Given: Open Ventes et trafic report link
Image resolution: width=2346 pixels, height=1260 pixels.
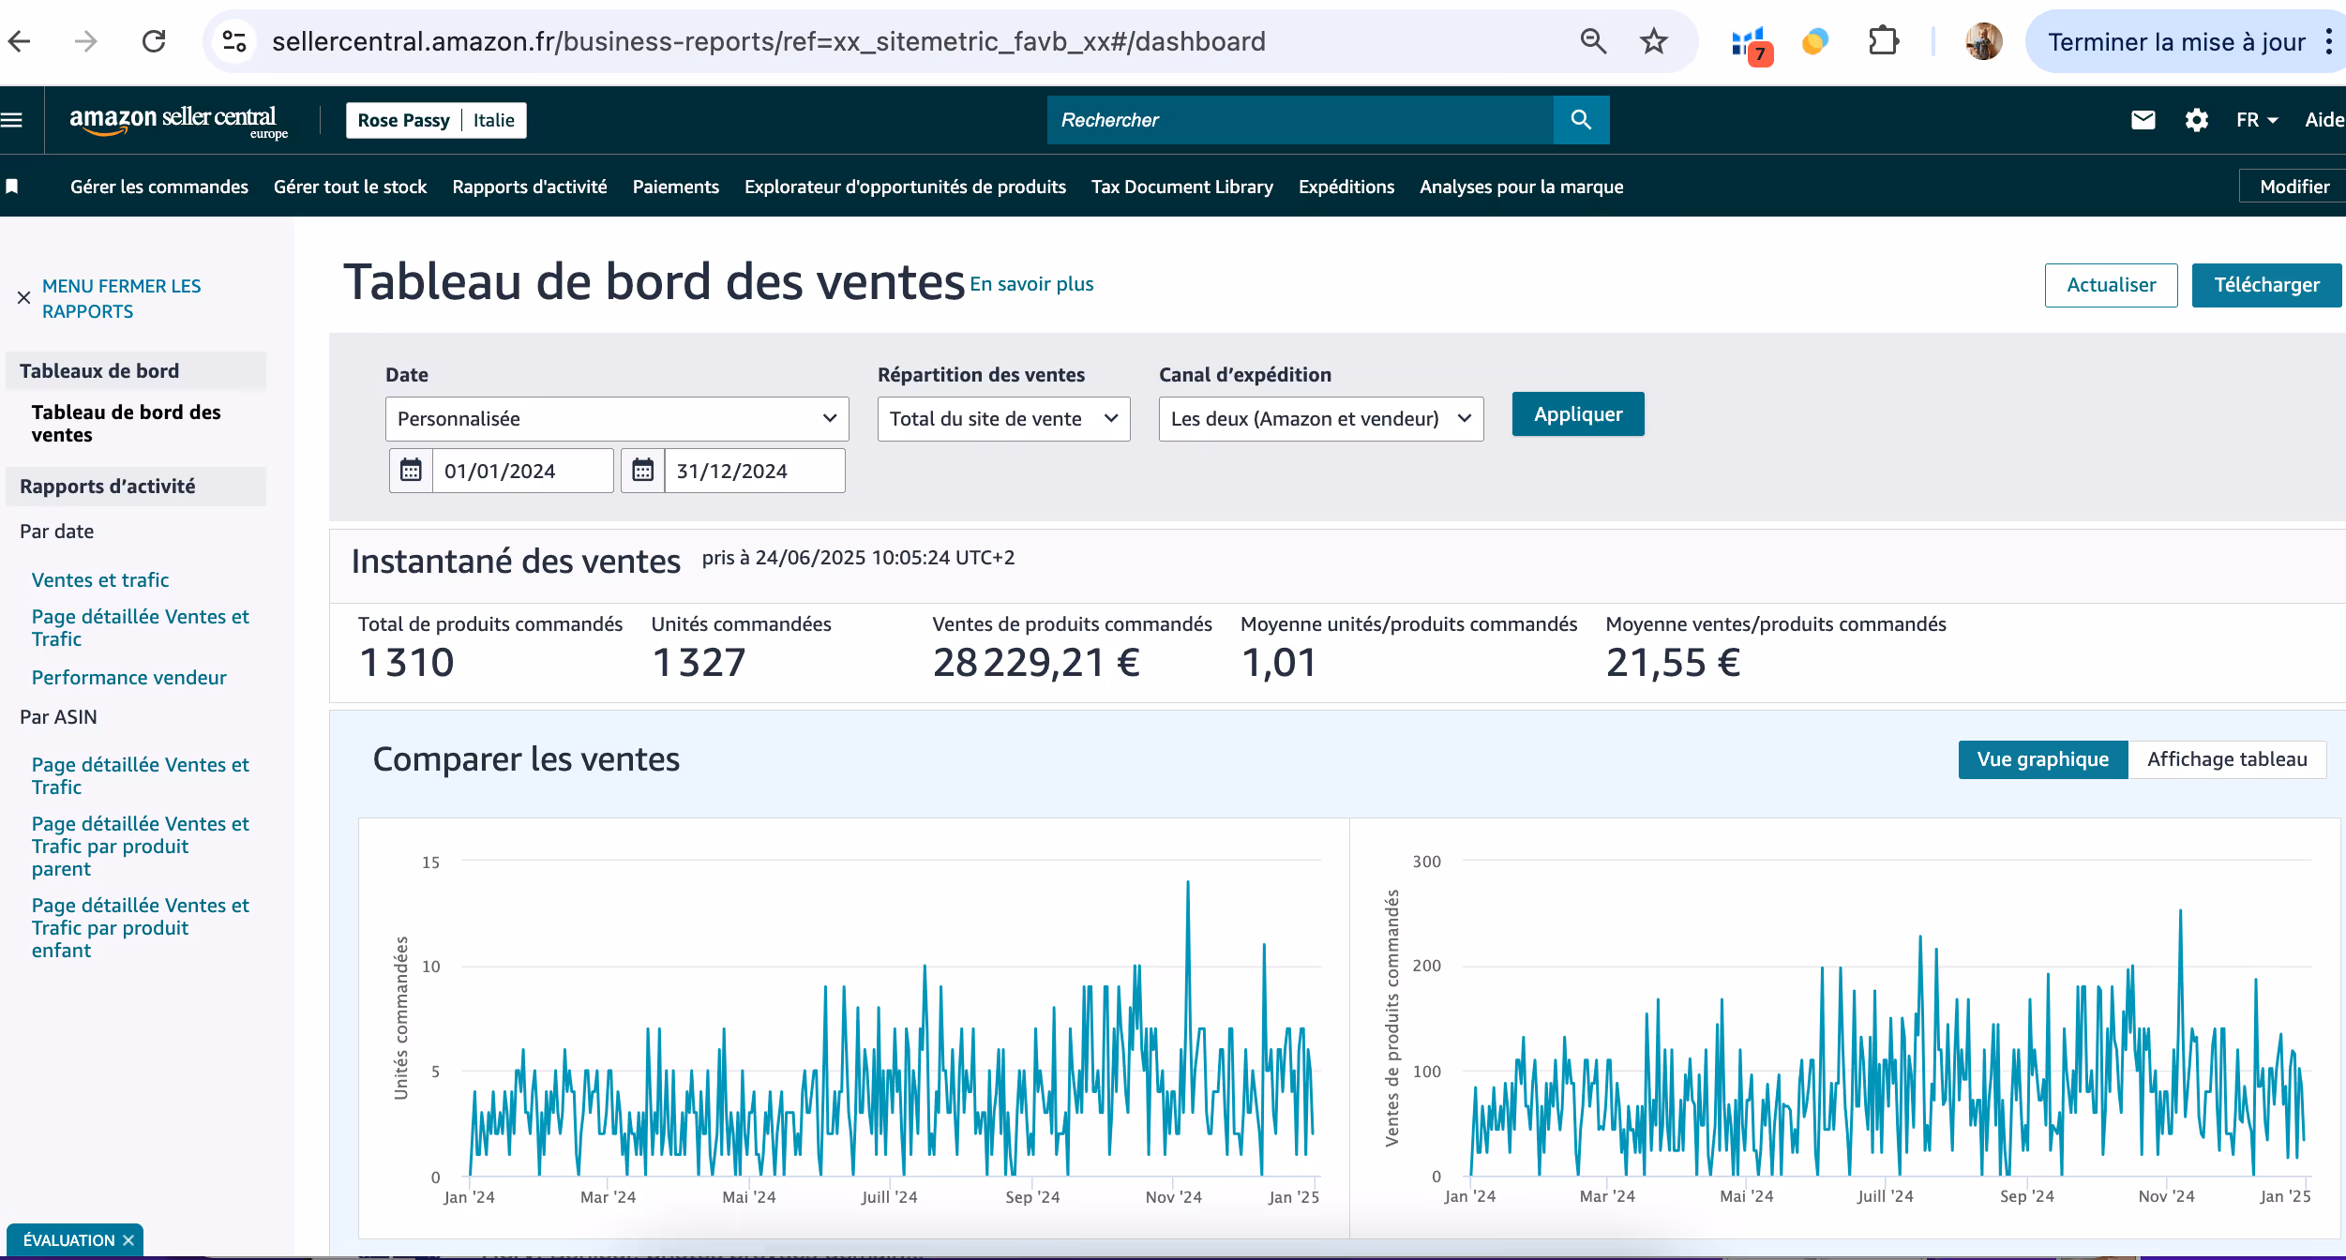Looking at the screenshot, I should tap(100, 580).
